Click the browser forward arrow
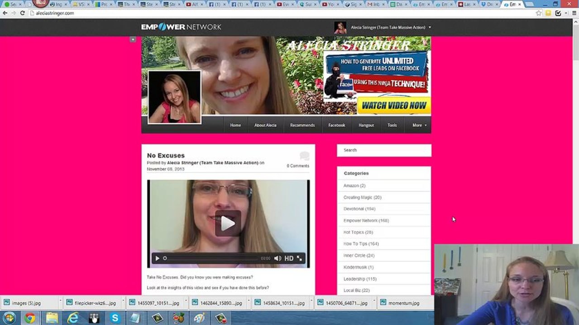The image size is (579, 325). [x=14, y=13]
